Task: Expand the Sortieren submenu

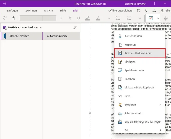Action: 160,105
